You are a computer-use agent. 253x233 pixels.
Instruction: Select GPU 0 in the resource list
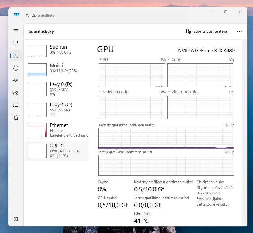point(57,151)
